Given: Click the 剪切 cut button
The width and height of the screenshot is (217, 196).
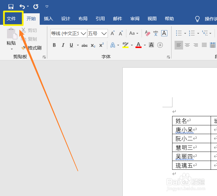Looking at the screenshot, I should pos(29,30).
